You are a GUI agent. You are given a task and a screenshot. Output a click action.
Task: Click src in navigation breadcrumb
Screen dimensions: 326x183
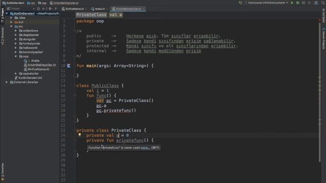(31, 3)
